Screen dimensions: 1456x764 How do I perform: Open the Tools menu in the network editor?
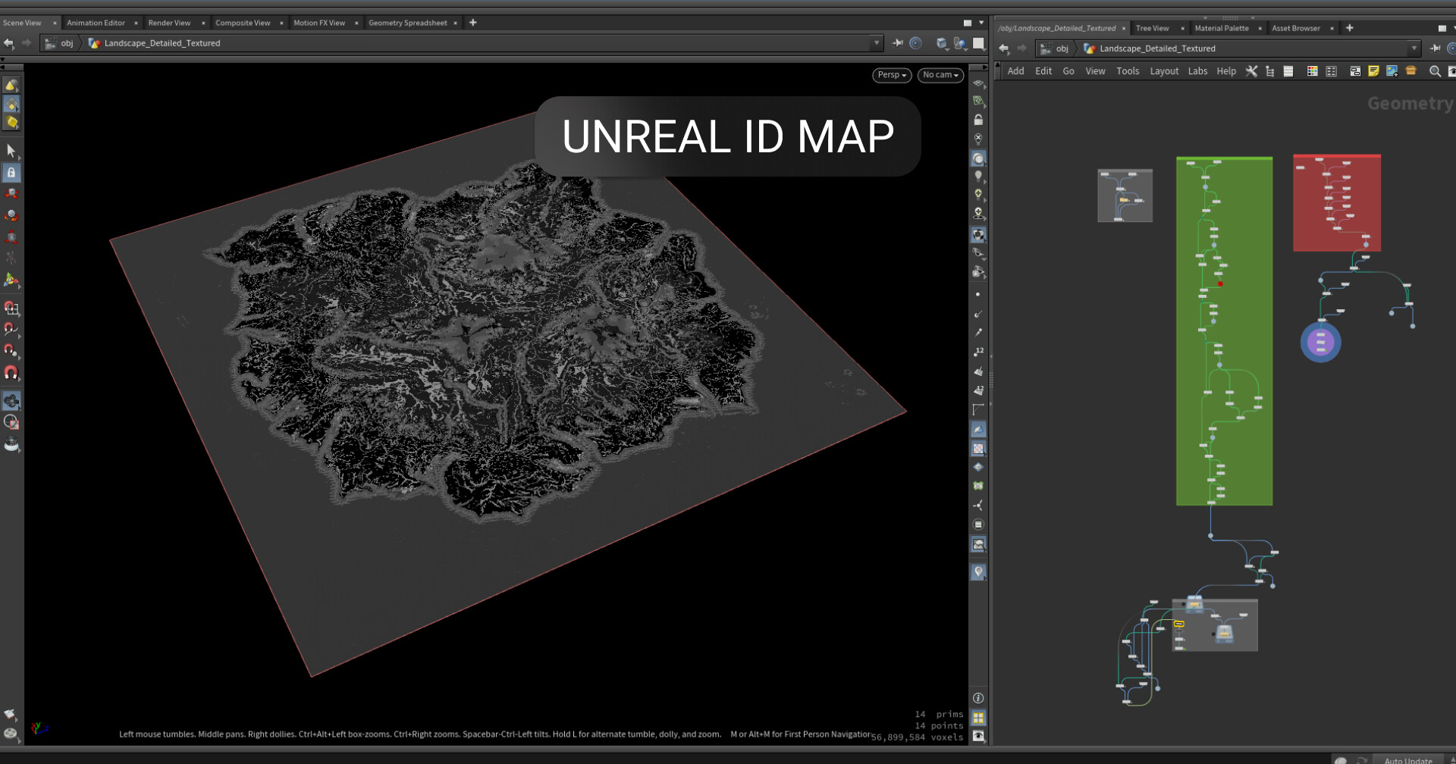pos(1128,70)
